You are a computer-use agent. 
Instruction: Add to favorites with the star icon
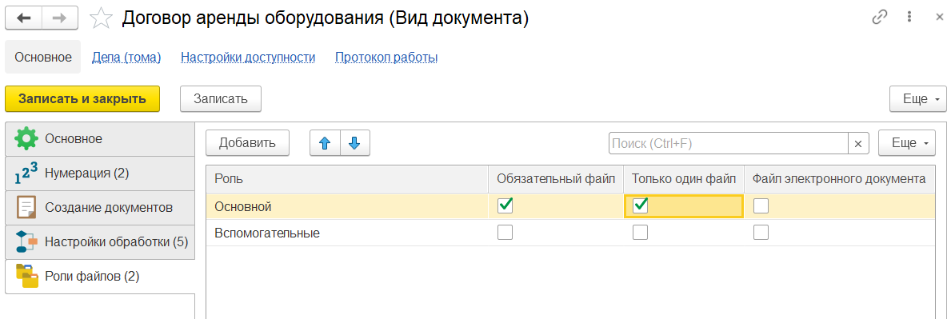click(x=102, y=18)
